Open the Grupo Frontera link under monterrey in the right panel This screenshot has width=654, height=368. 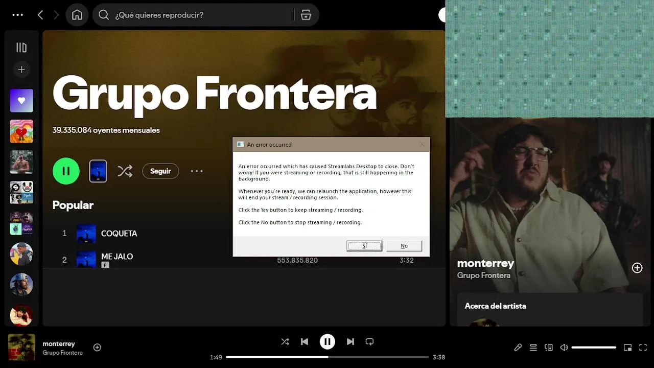click(x=484, y=275)
